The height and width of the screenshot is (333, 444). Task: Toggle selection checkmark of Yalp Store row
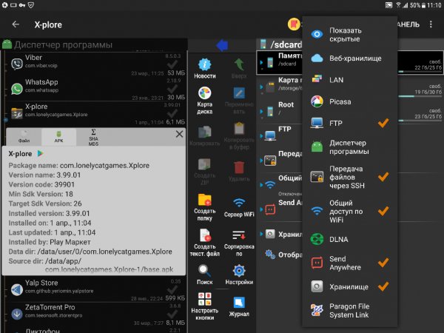point(172,289)
